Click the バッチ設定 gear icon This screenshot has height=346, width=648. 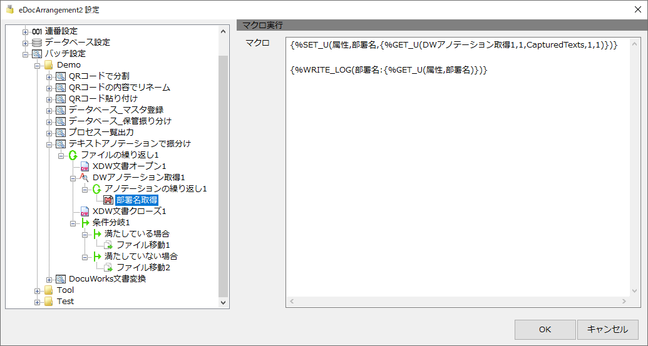point(37,54)
